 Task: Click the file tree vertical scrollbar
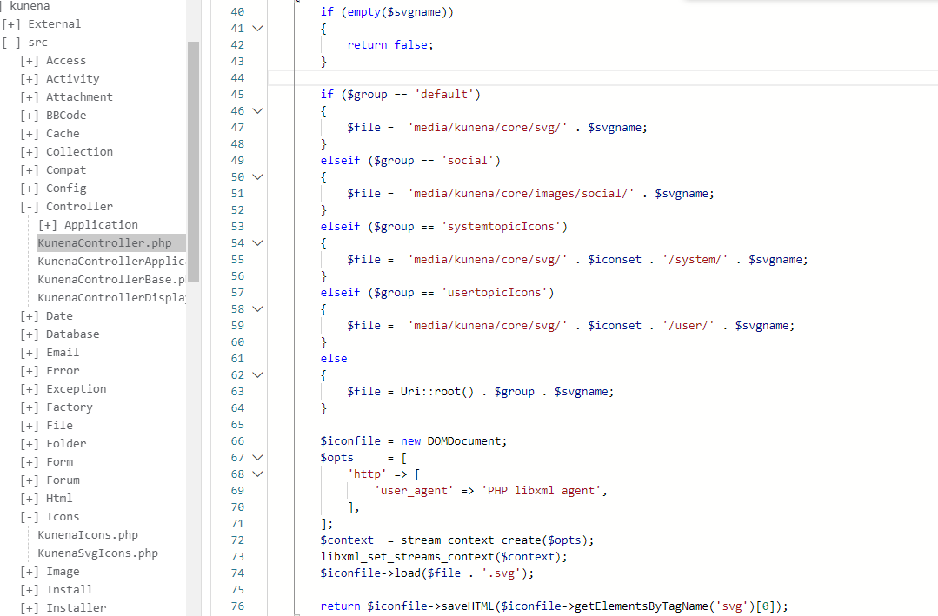(x=193, y=162)
